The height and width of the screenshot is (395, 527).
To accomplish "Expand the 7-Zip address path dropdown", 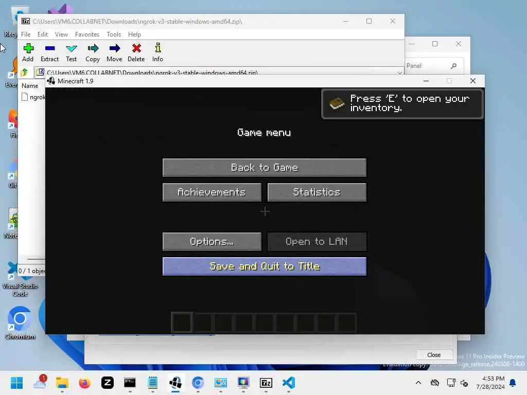I will click(399, 72).
